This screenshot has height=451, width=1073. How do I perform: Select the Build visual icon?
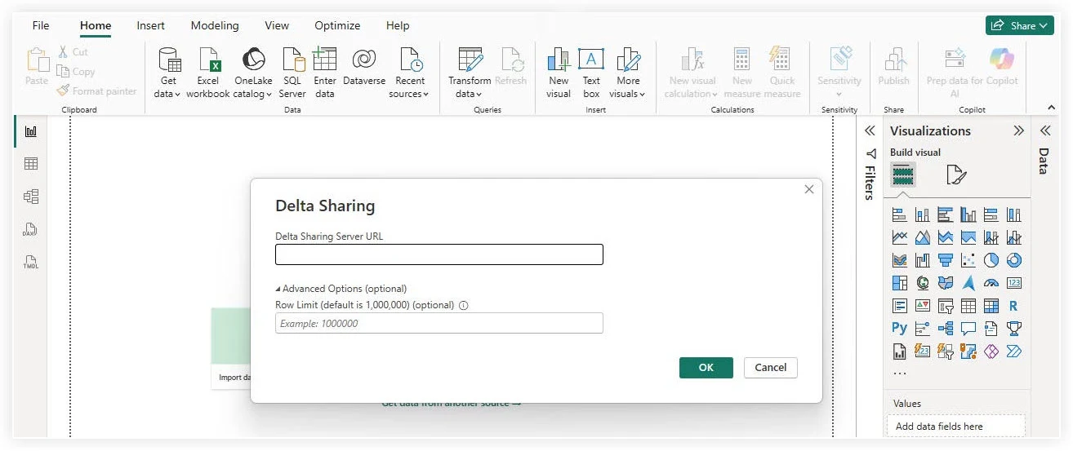[x=903, y=175]
